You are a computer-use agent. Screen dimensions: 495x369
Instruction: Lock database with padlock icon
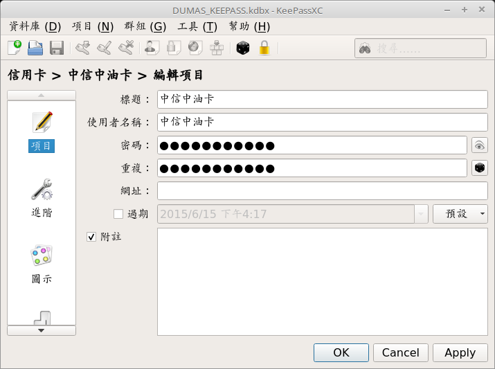(264, 48)
